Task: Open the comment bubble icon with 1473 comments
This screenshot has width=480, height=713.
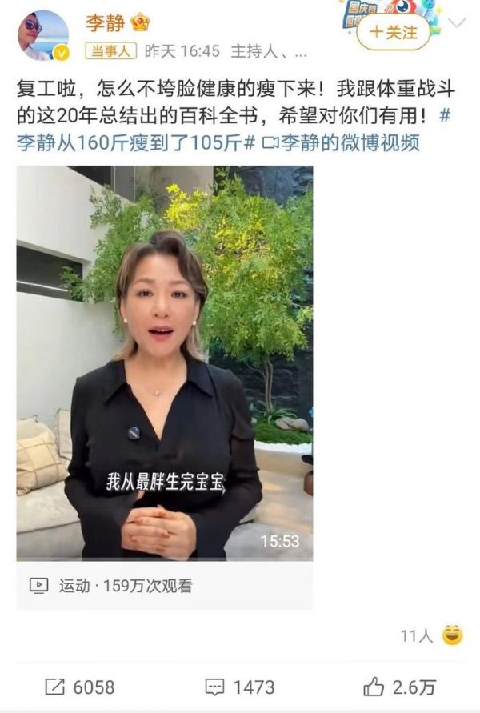Action: (214, 687)
